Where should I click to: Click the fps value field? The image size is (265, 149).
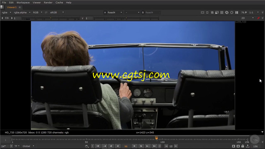pos(5,146)
